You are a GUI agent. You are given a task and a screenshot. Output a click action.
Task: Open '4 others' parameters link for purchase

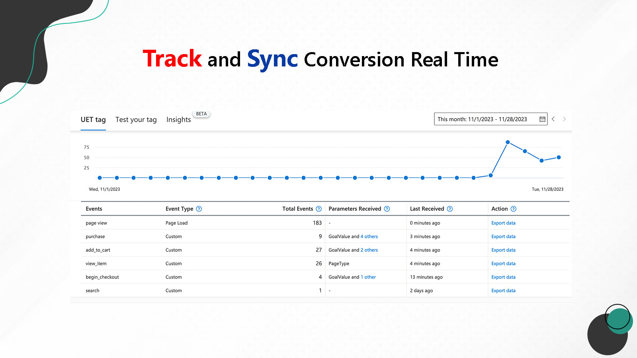(x=369, y=237)
